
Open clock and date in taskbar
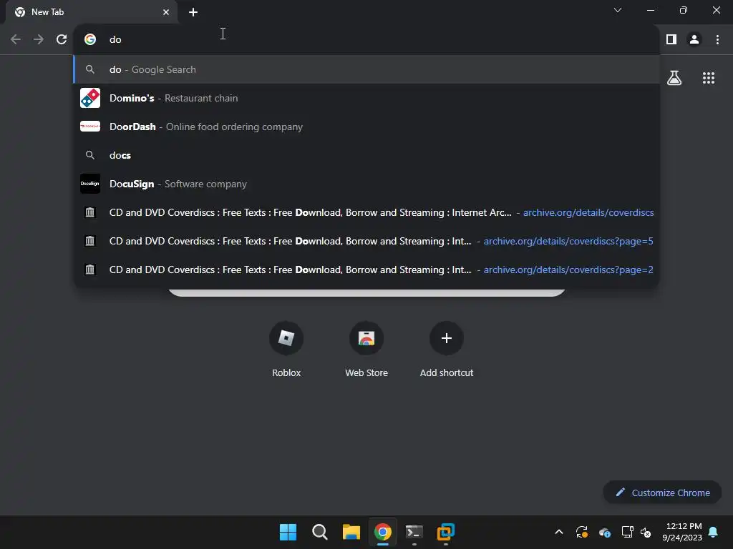(682, 532)
